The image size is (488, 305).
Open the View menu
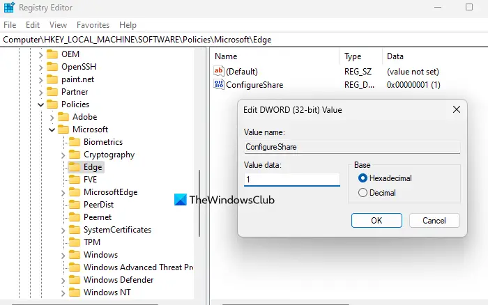point(58,25)
